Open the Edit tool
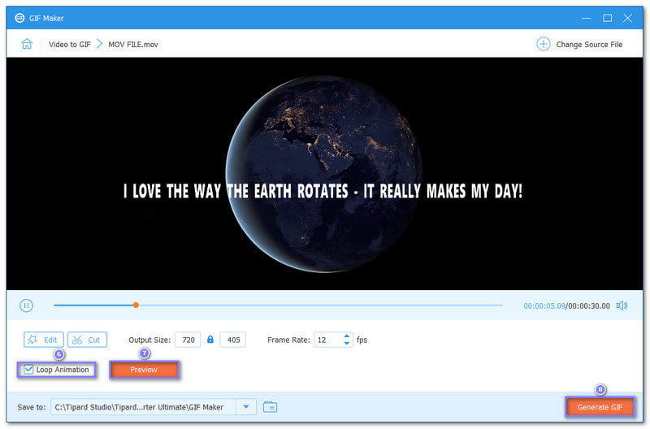The width and height of the screenshot is (650, 429). [x=44, y=340]
